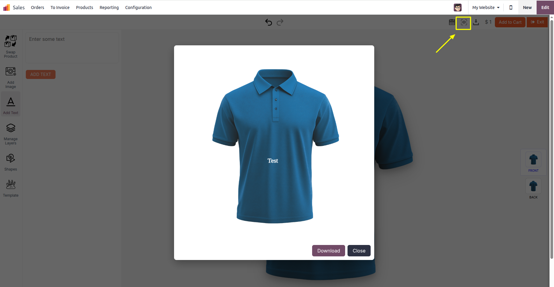
Task: Open the Template panel
Action: pyautogui.click(x=11, y=189)
